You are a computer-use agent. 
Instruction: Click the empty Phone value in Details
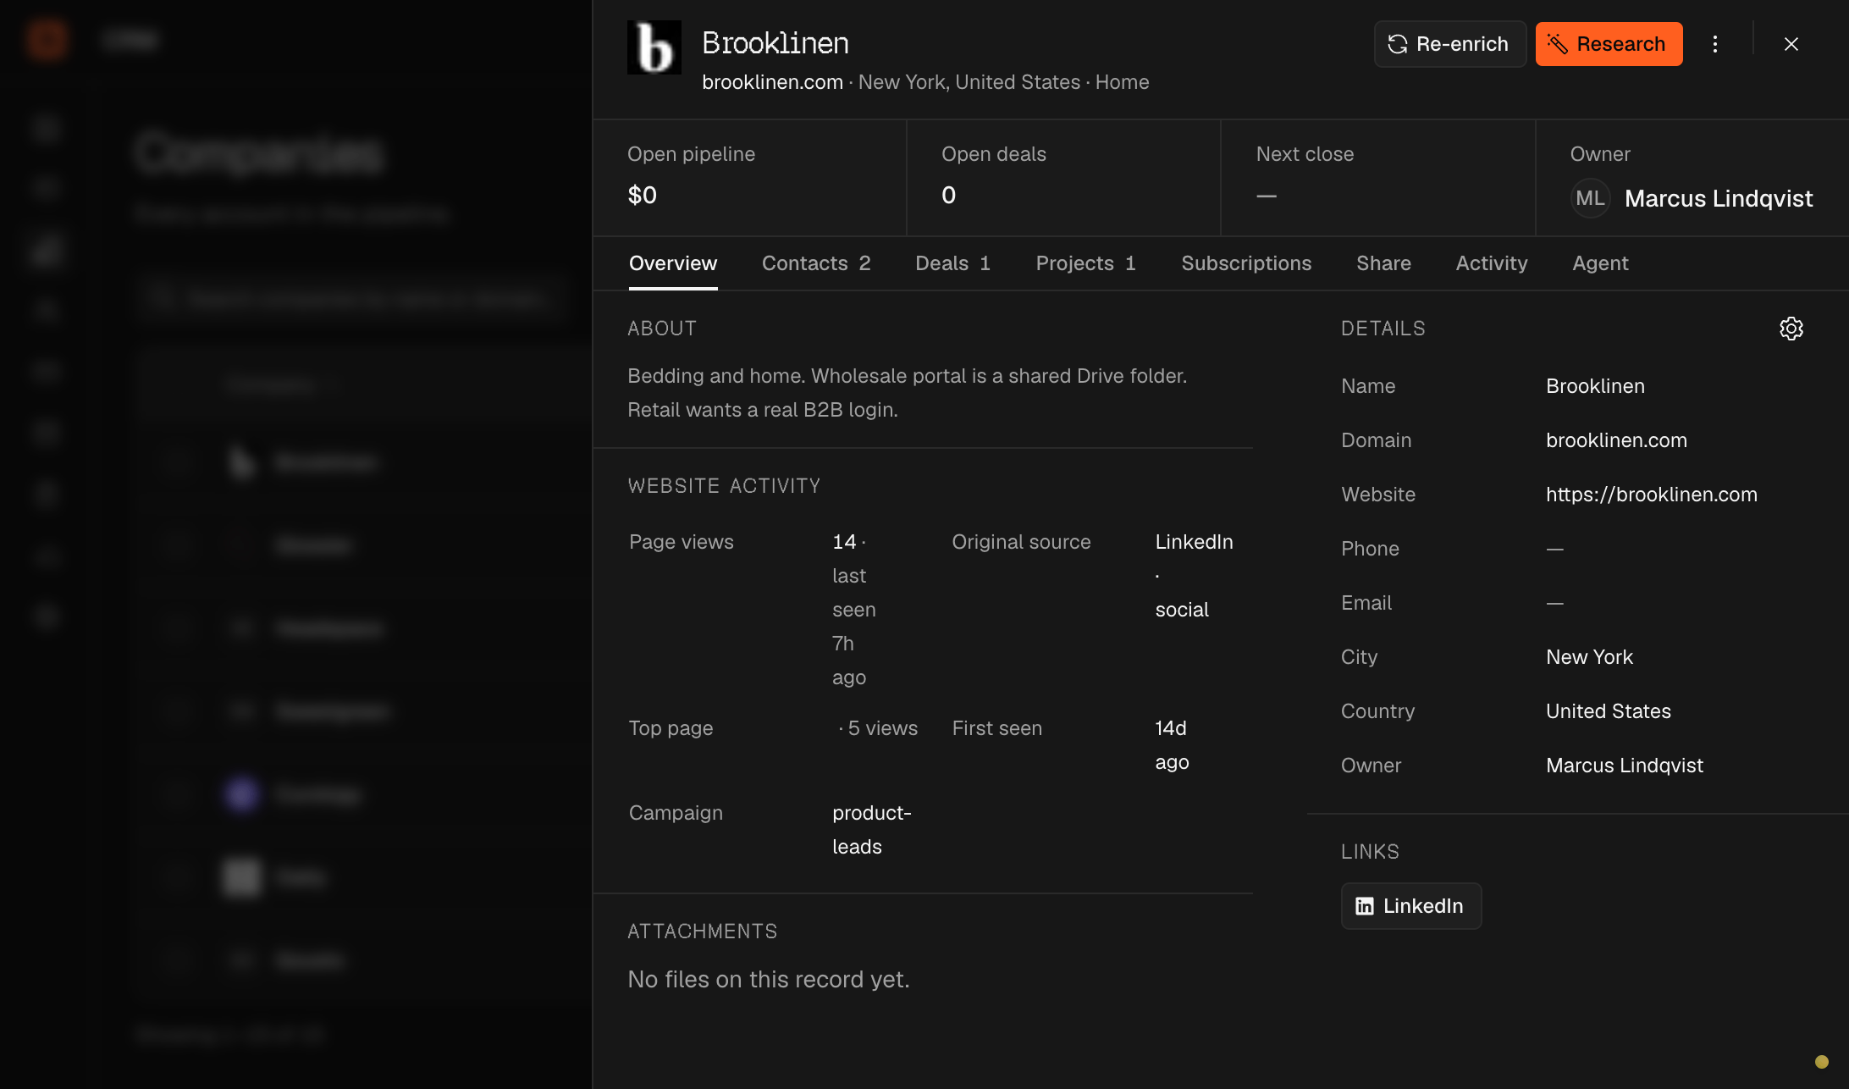(1554, 549)
